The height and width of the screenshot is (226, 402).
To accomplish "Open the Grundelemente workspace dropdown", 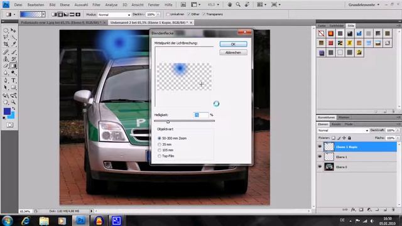I will [364, 4].
